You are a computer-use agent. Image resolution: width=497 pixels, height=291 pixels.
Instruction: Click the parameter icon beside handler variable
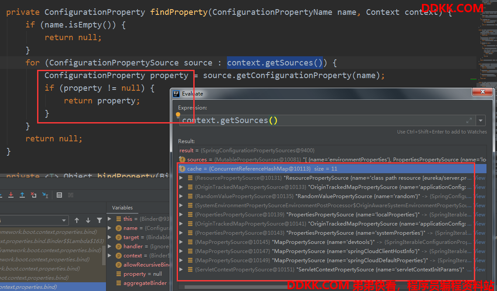(x=119, y=246)
